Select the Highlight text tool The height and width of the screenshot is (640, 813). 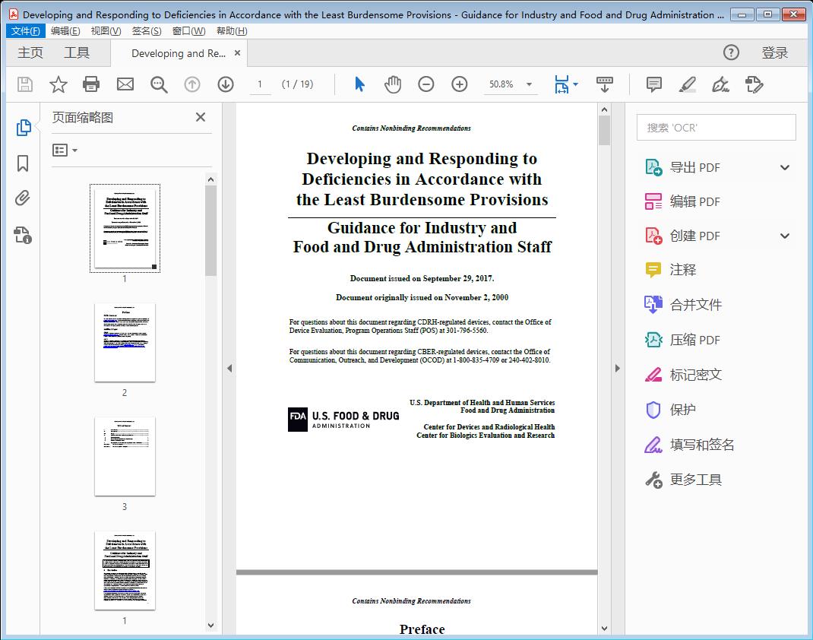coord(687,84)
